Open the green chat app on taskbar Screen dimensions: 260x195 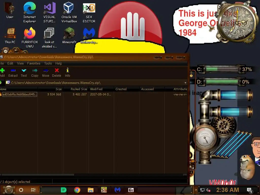click(64, 190)
